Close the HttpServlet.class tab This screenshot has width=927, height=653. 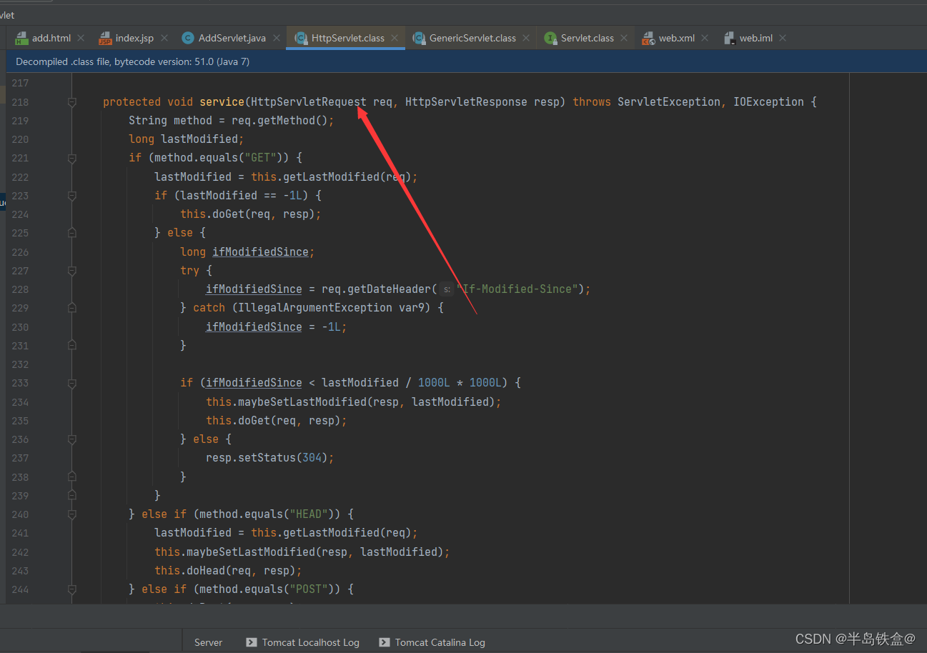(x=395, y=38)
